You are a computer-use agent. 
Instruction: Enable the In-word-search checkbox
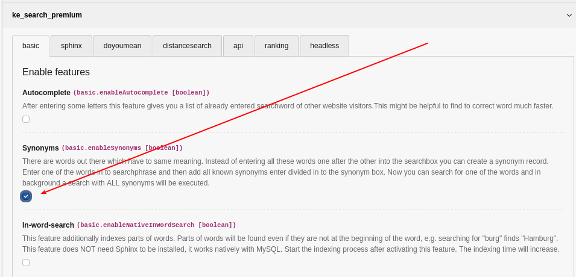[x=26, y=263]
